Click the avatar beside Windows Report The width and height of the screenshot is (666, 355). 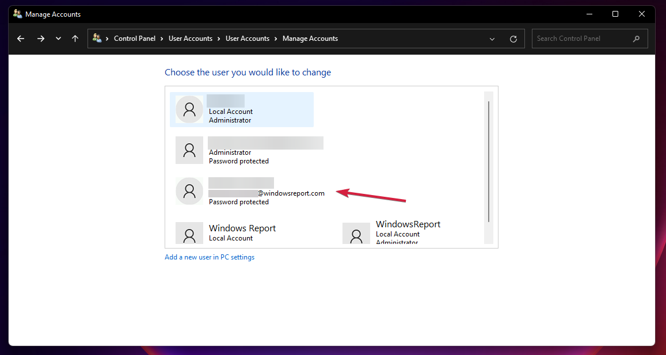point(189,232)
